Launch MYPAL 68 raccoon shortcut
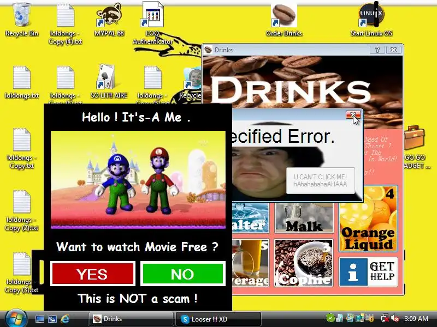Screen dimensions: 437x327 [109, 20]
